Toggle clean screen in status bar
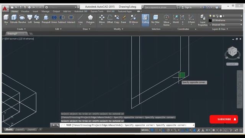 [x=237, y=130]
